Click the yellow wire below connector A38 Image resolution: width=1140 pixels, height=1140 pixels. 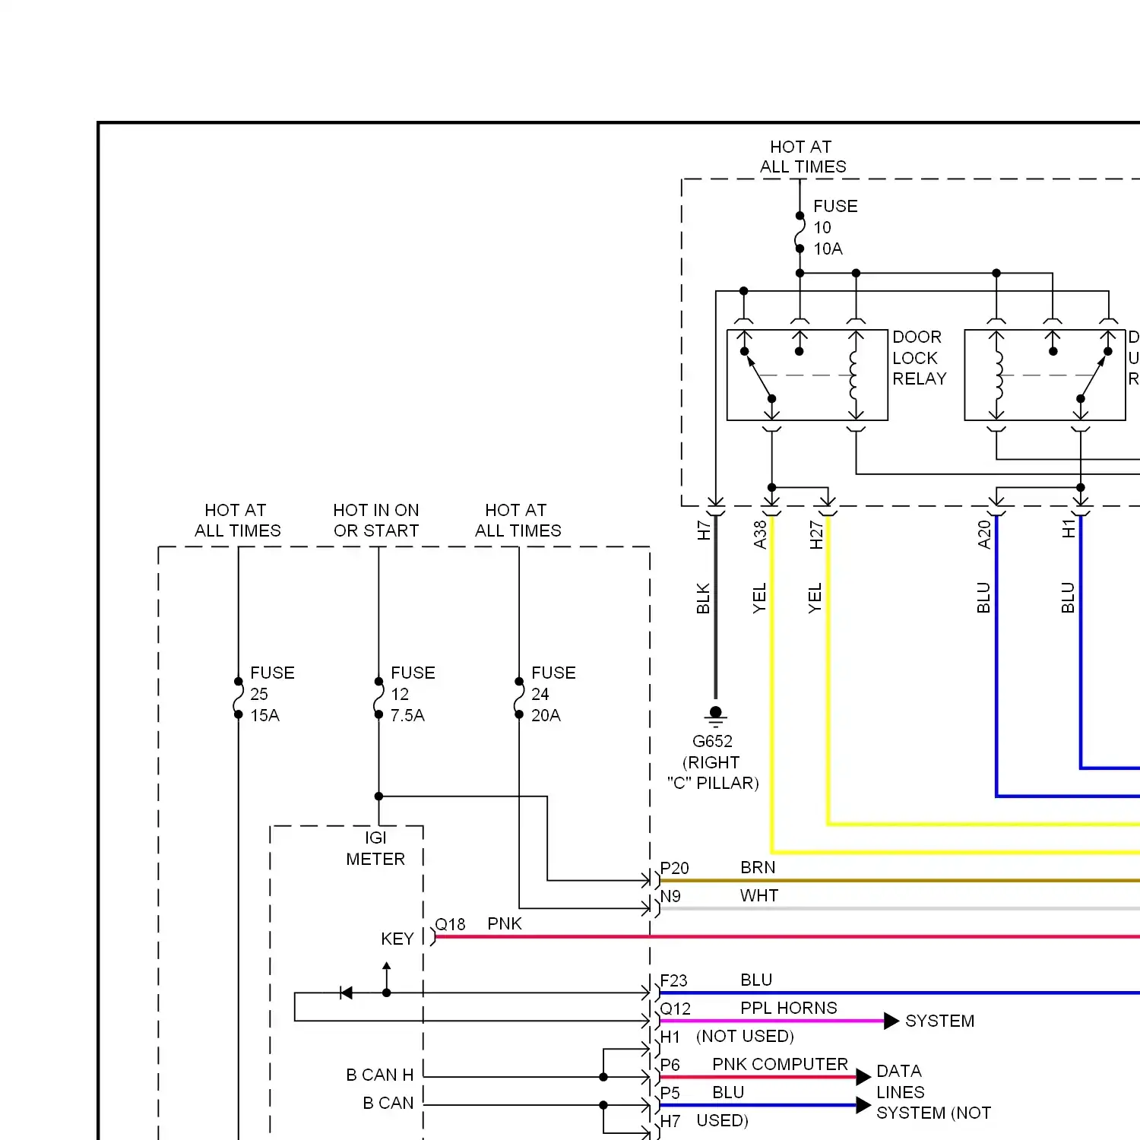[x=771, y=684]
